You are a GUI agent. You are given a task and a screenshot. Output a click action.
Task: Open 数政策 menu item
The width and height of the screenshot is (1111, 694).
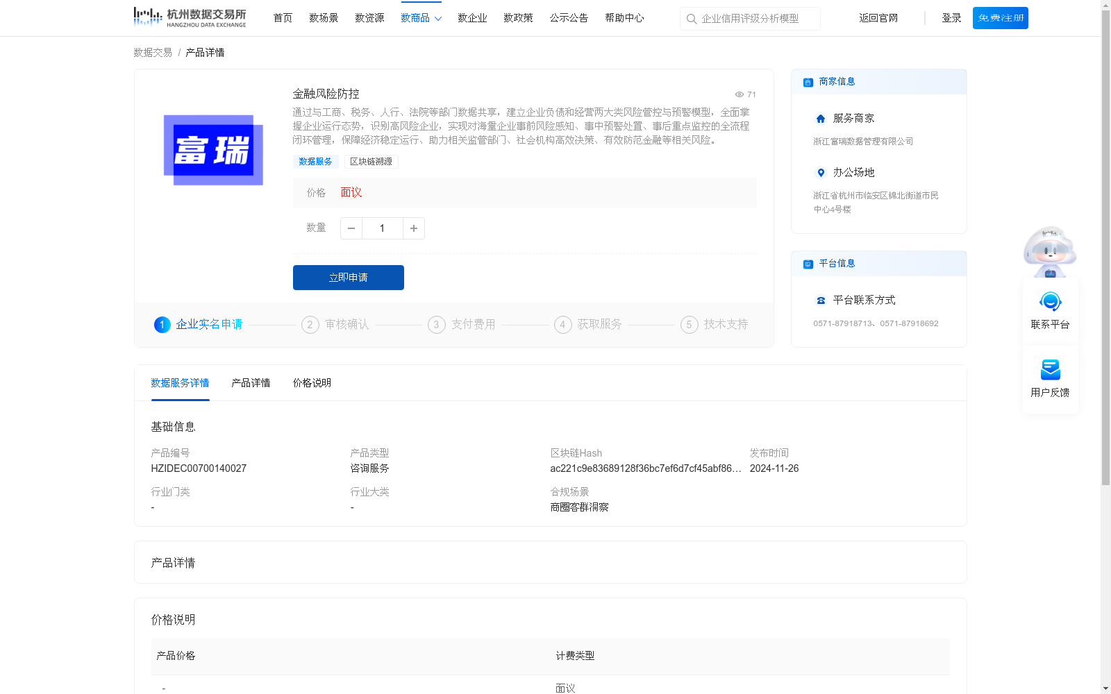[x=518, y=18]
